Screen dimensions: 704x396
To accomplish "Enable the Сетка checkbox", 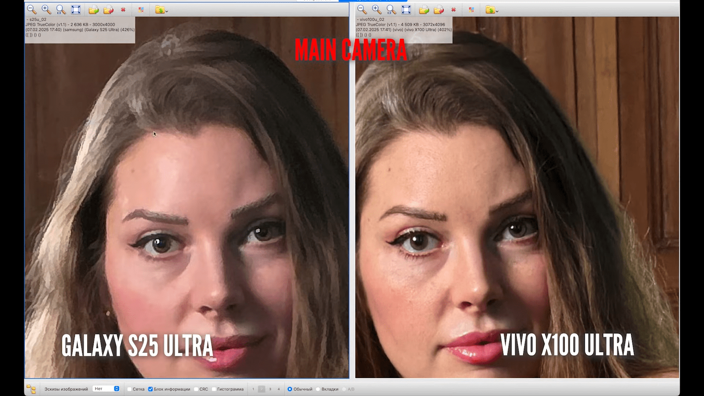I will 129,389.
